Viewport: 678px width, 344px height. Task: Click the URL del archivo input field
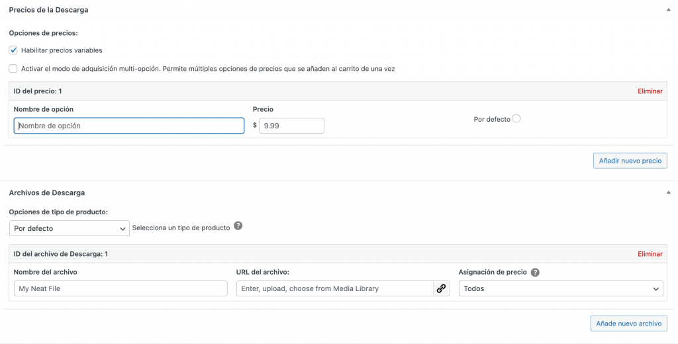point(334,288)
